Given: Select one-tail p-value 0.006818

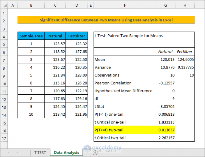Looking at the screenshot, I should coord(165,114).
